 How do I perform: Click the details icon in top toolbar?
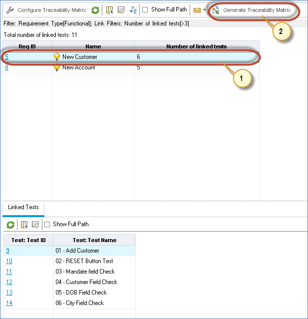(121, 10)
